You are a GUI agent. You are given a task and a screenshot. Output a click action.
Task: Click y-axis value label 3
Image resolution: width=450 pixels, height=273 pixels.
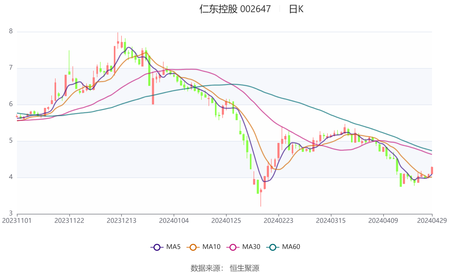pos(11,213)
